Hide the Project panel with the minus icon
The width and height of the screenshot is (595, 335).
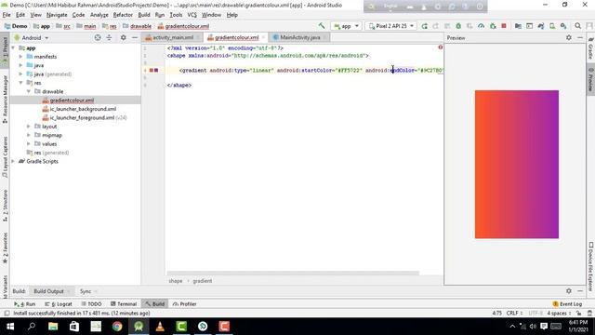(135, 37)
